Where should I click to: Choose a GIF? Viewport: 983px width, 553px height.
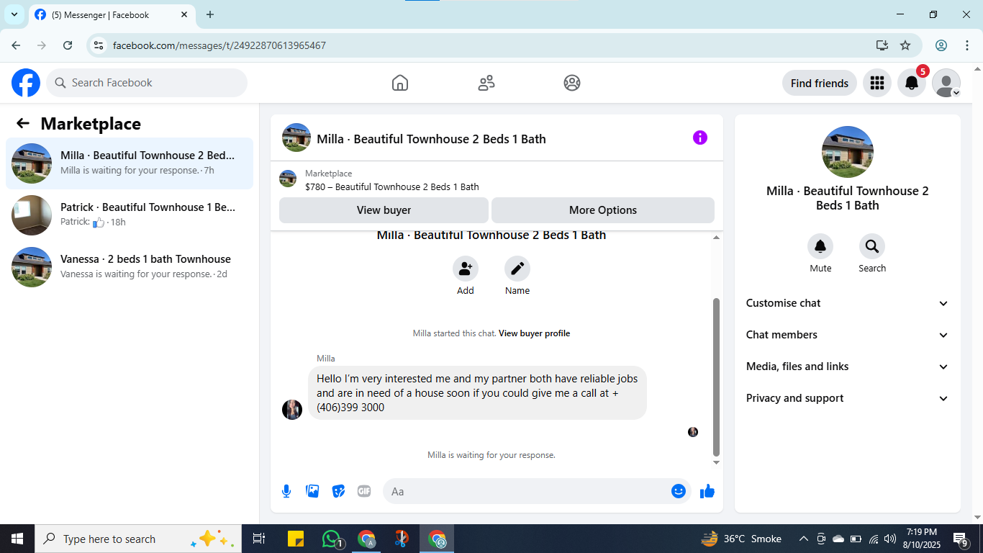point(364,491)
